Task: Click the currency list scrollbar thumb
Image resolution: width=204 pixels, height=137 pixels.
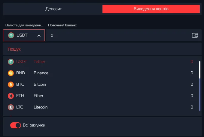Action: (x=200, y=70)
